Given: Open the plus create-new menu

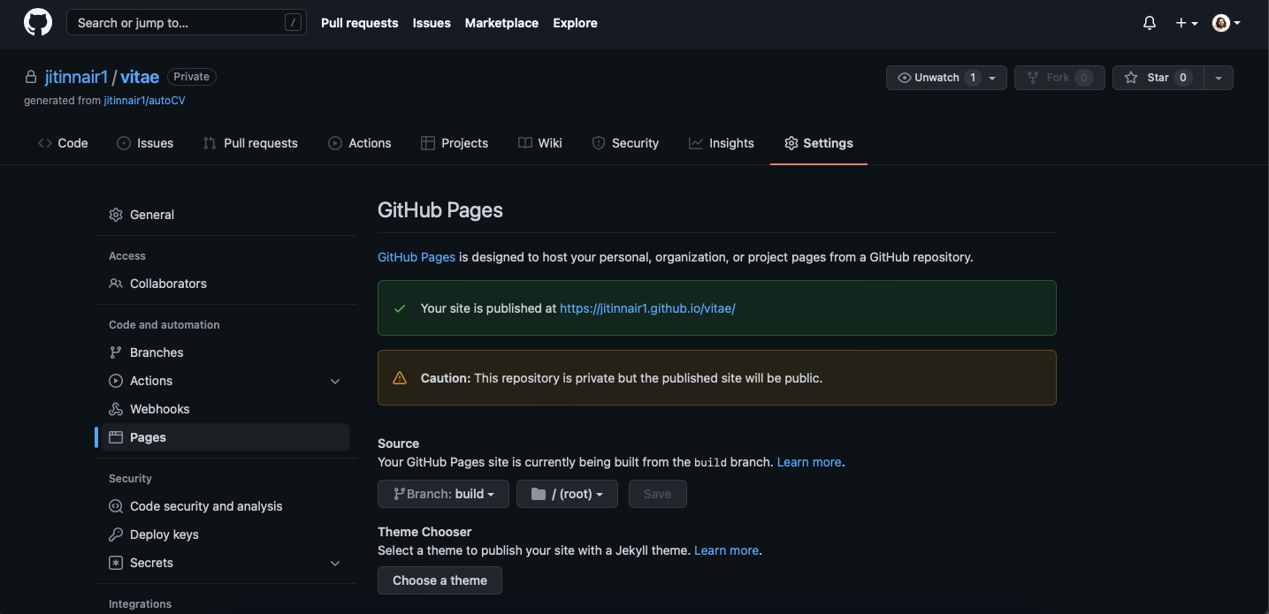Looking at the screenshot, I should [x=1187, y=24].
